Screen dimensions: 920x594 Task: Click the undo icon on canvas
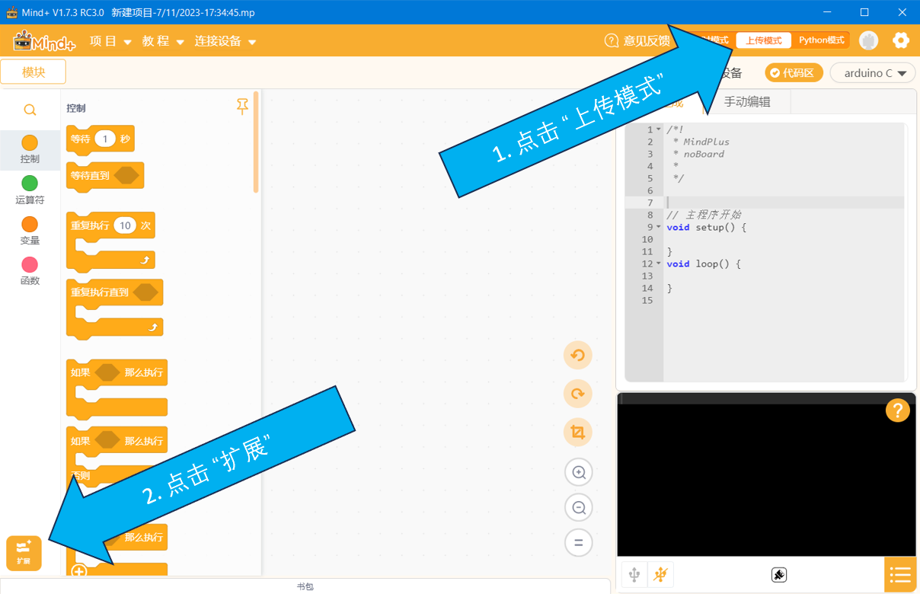click(x=578, y=355)
